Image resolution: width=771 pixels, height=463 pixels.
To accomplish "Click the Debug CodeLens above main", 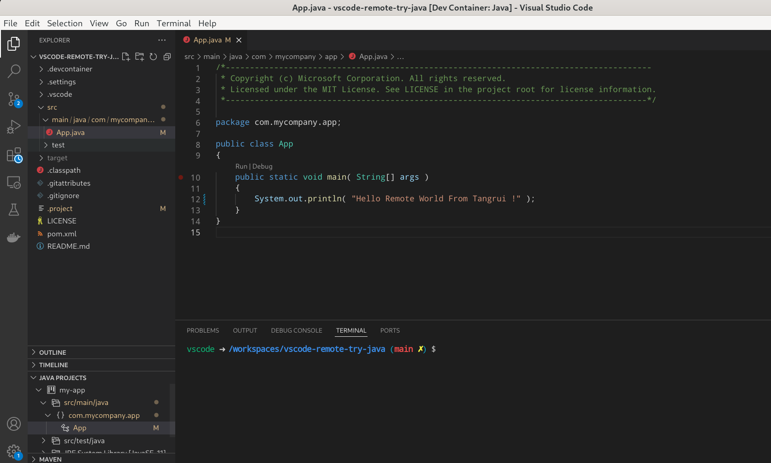I will tap(262, 166).
